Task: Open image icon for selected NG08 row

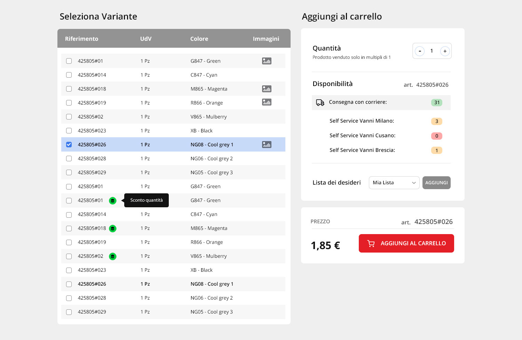Action: pyautogui.click(x=267, y=145)
